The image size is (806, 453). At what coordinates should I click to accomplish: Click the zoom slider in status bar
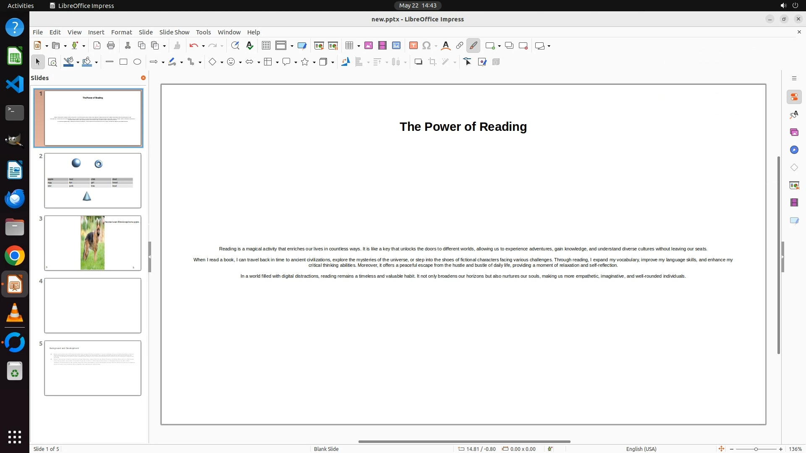tap(756, 449)
